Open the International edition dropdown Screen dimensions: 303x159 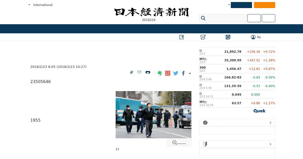point(40,5)
